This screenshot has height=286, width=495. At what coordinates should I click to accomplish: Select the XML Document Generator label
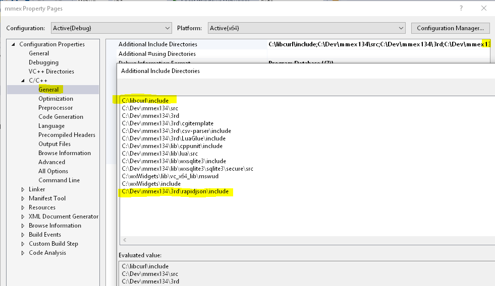(64, 217)
